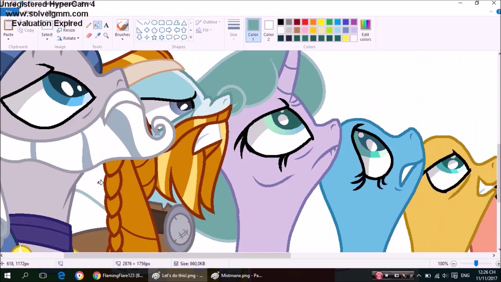
Task: Choose the Right triangle shape
Action: click(x=139, y=30)
